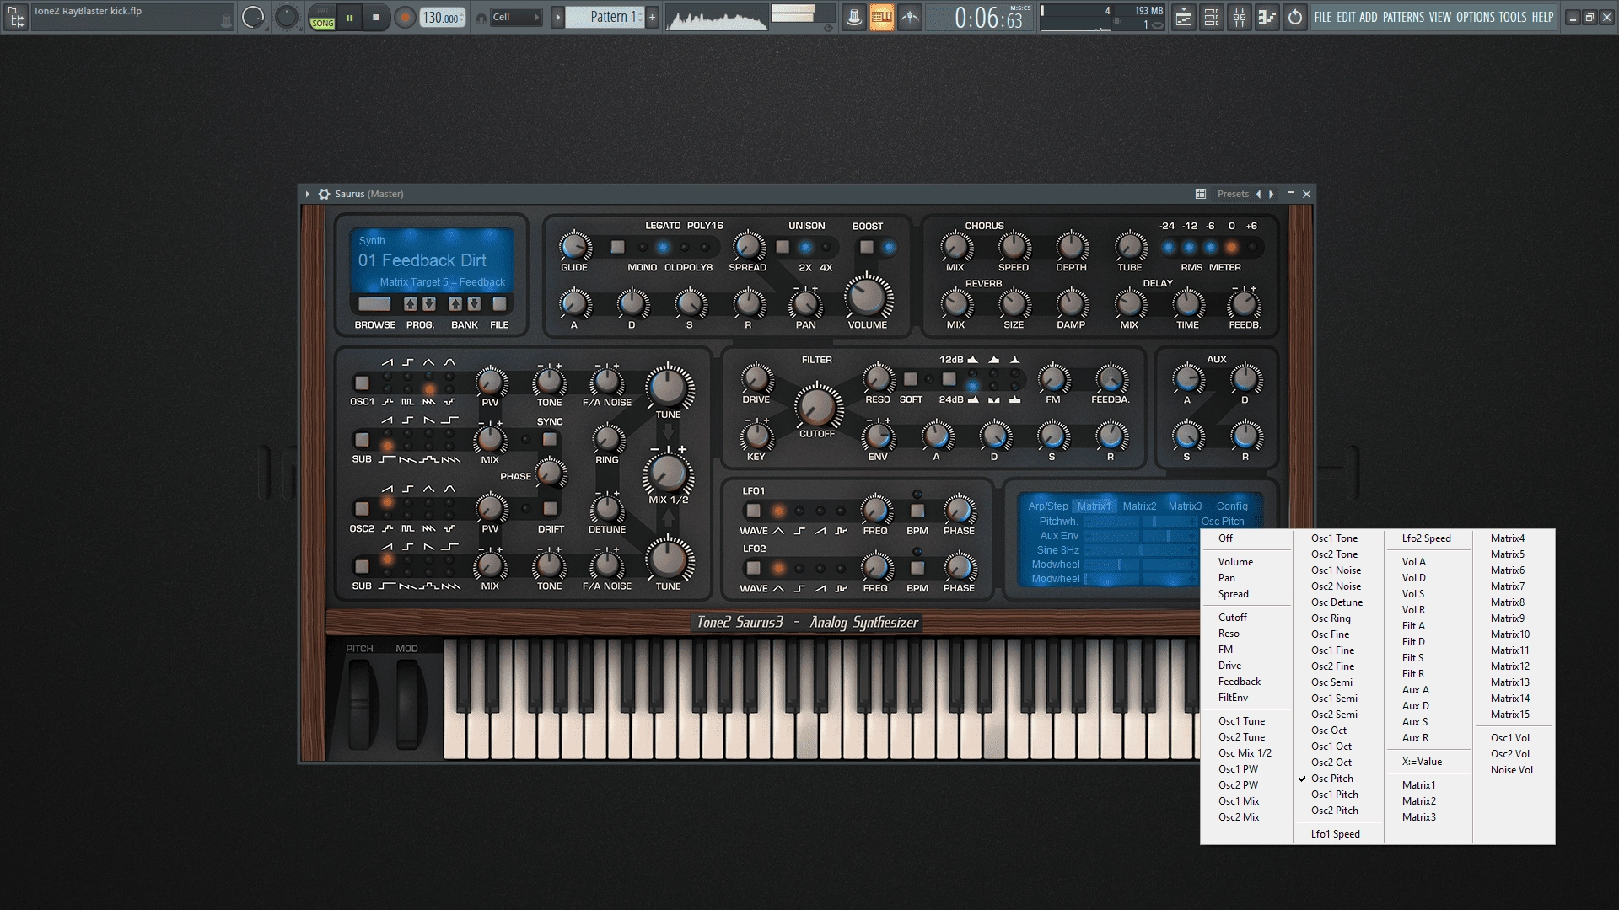Screen dimensions: 1619x910
Task: Open the Osc Pitch matrix target field
Action: pos(1223,522)
